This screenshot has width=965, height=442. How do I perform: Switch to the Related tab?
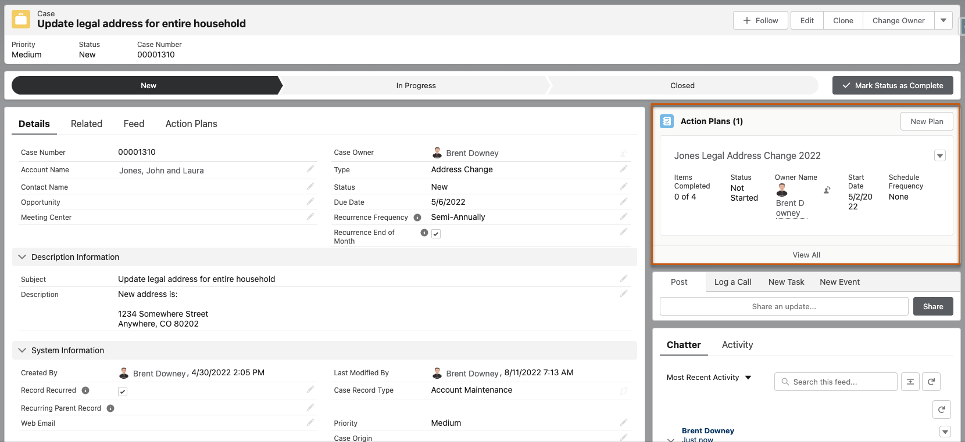[87, 124]
